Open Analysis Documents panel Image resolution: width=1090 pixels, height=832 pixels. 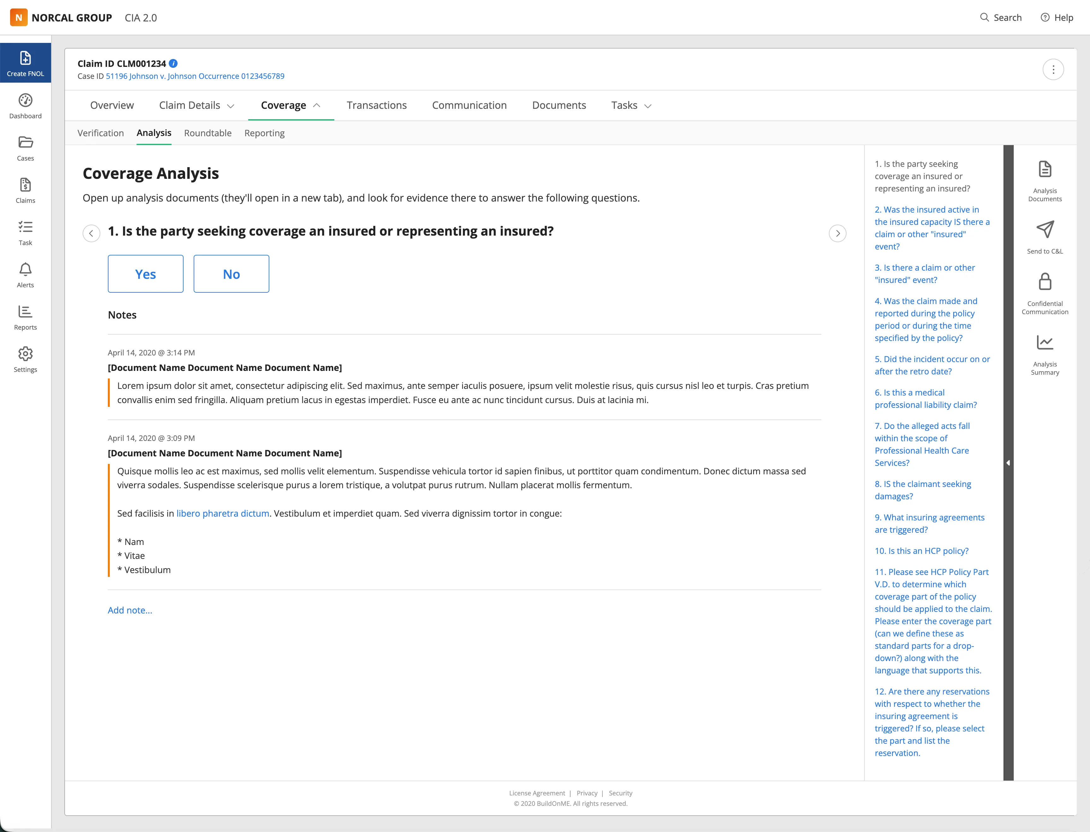1045,181
